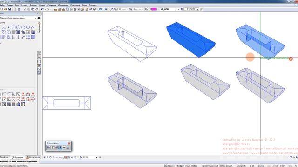Open the Insert (Вставка) menu
298x167 pixels.
24,5
